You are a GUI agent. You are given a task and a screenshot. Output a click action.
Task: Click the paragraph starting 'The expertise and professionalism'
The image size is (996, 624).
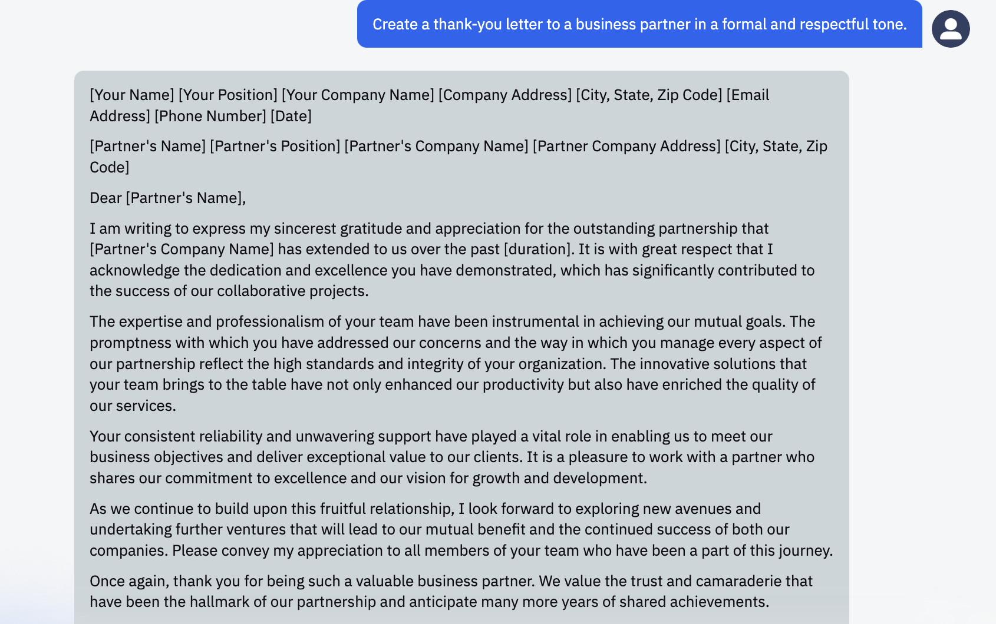click(456, 363)
